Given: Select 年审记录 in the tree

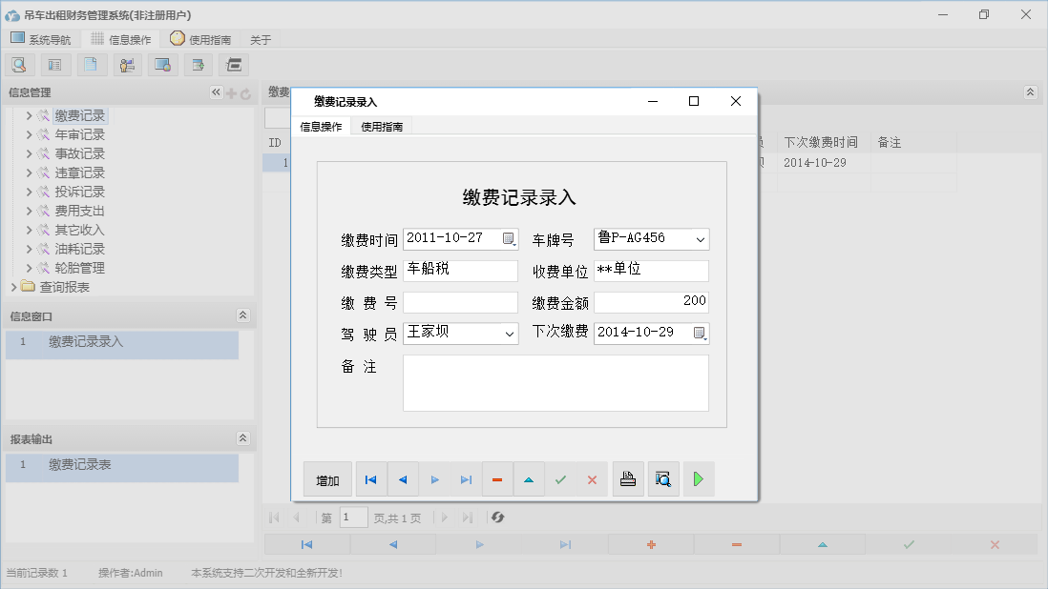Looking at the screenshot, I should tap(79, 134).
